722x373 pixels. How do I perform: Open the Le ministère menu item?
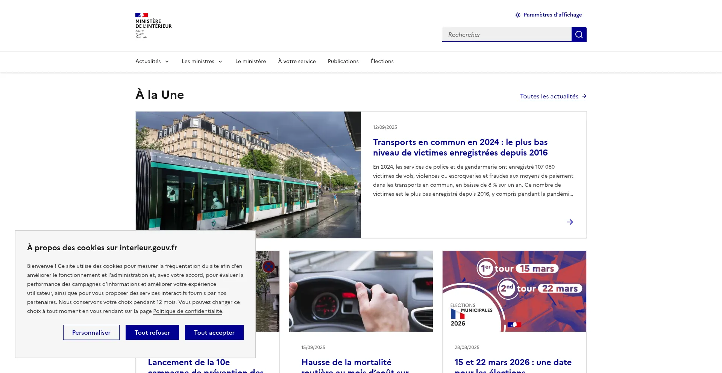(250, 61)
